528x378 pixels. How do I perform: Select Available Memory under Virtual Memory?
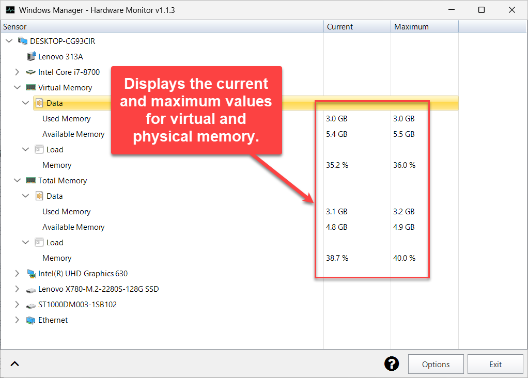click(x=73, y=134)
